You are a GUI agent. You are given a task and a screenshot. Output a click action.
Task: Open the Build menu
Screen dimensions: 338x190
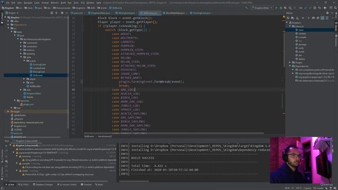click(x=63, y=3)
